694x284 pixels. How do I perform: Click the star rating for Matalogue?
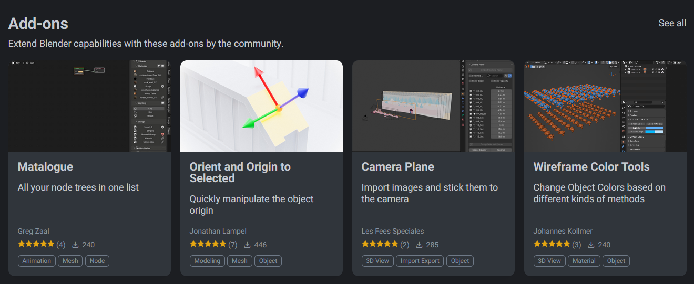click(36, 244)
